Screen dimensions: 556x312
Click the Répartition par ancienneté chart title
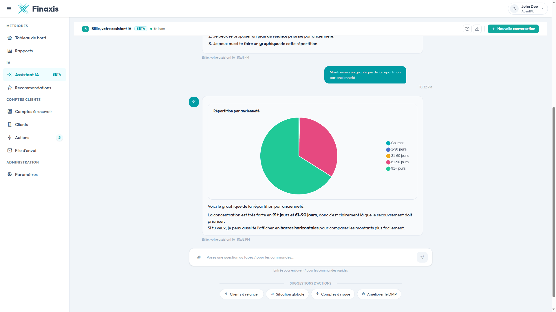click(236, 111)
